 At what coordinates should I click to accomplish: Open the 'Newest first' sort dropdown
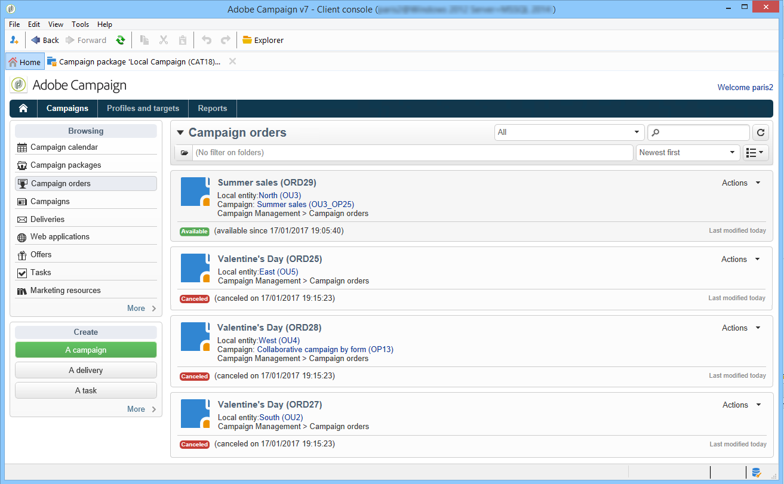click(688, 153)
